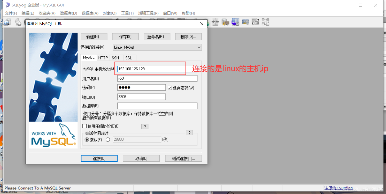The image size is (386, 194).
Task: Click the 测试连接(T)... button
Action: [x=183, y=159]
